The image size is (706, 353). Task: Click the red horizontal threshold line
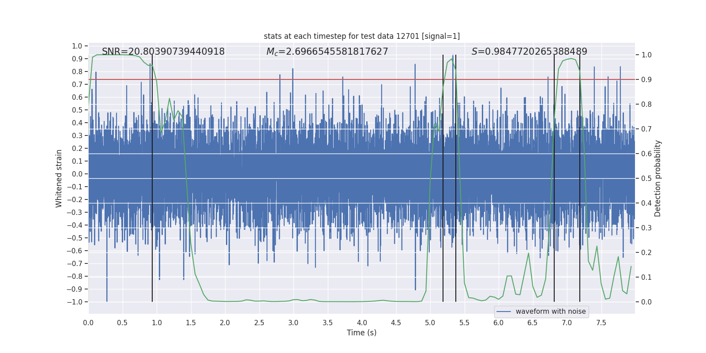pyautogui.click(x=362, y=79)
